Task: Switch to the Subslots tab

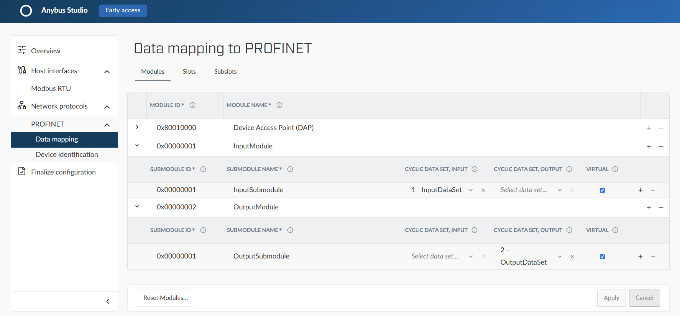Action: (225, 72)
